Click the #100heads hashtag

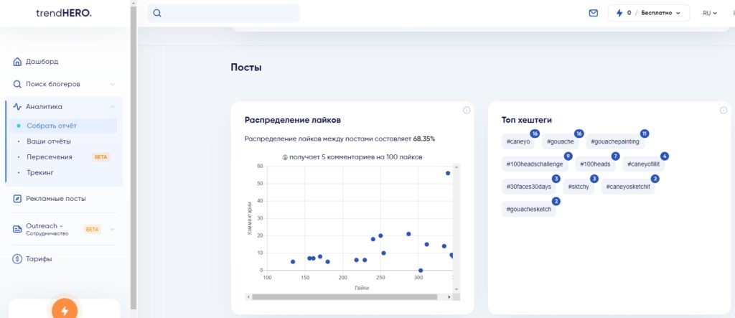click(x=595, y=164)
